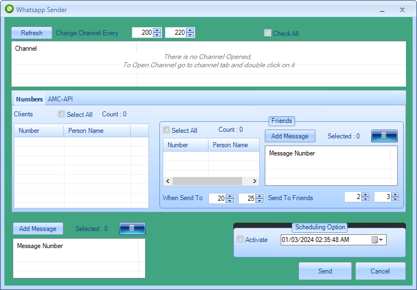Image resolution: width=417 pixels, height=290 pixels.
Task: Click the Clients table Number column header
Action: 39,131
